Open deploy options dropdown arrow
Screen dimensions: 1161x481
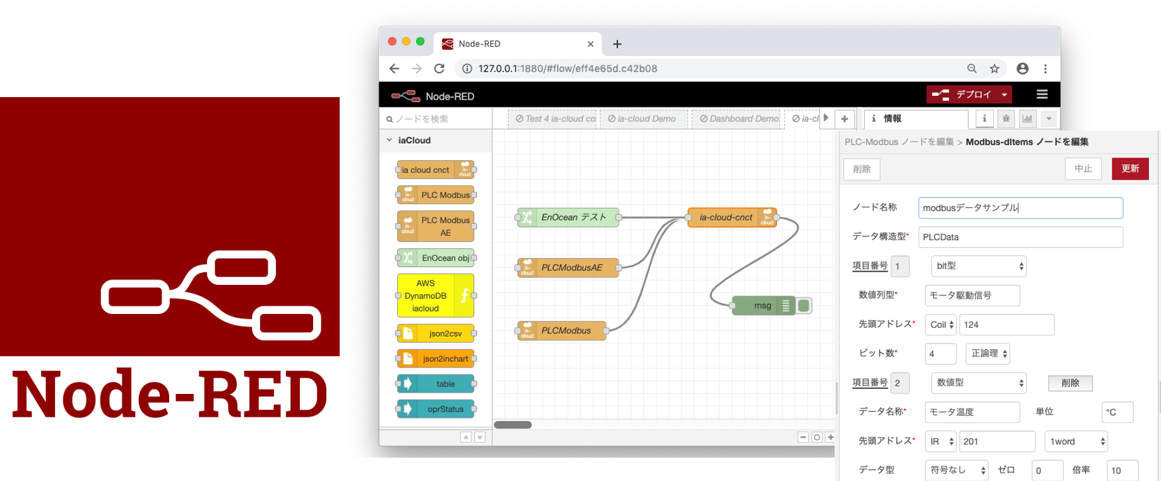click(1004, 95)
